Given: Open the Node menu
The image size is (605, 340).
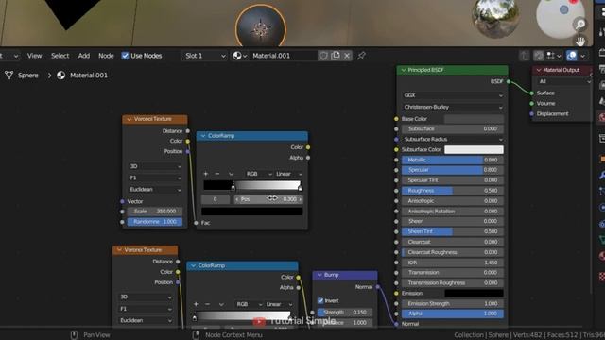Looking at the screenshot, I should (106, 56).
